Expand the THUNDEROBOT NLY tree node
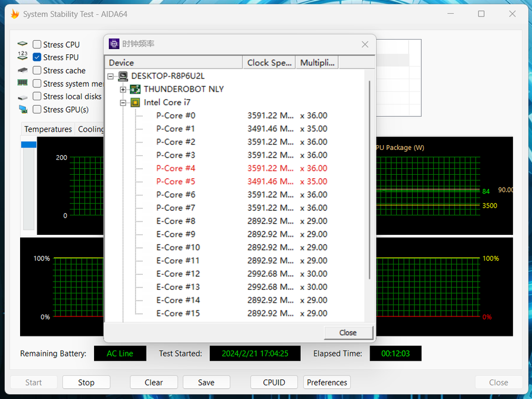 click(123, 89)
